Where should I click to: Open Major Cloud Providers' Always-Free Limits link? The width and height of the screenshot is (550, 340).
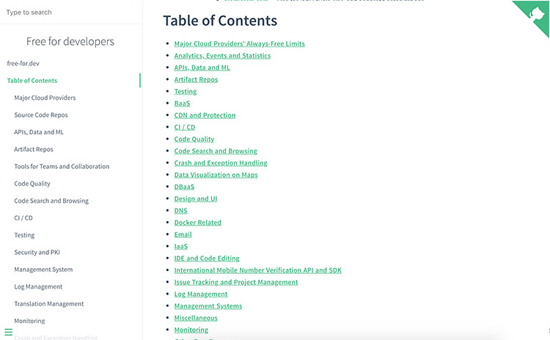click(x=239, y=43)
